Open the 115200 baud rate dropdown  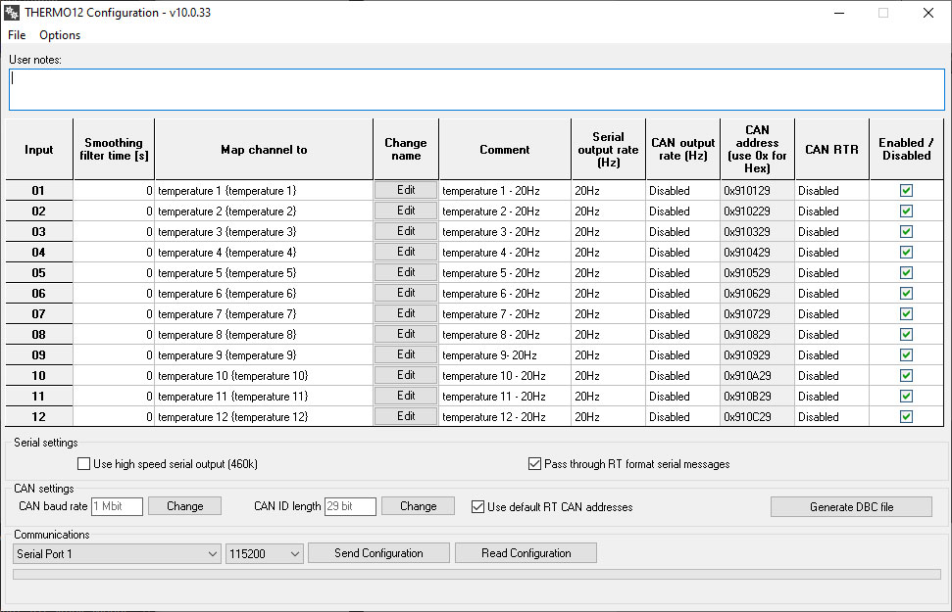pos(265,554)
